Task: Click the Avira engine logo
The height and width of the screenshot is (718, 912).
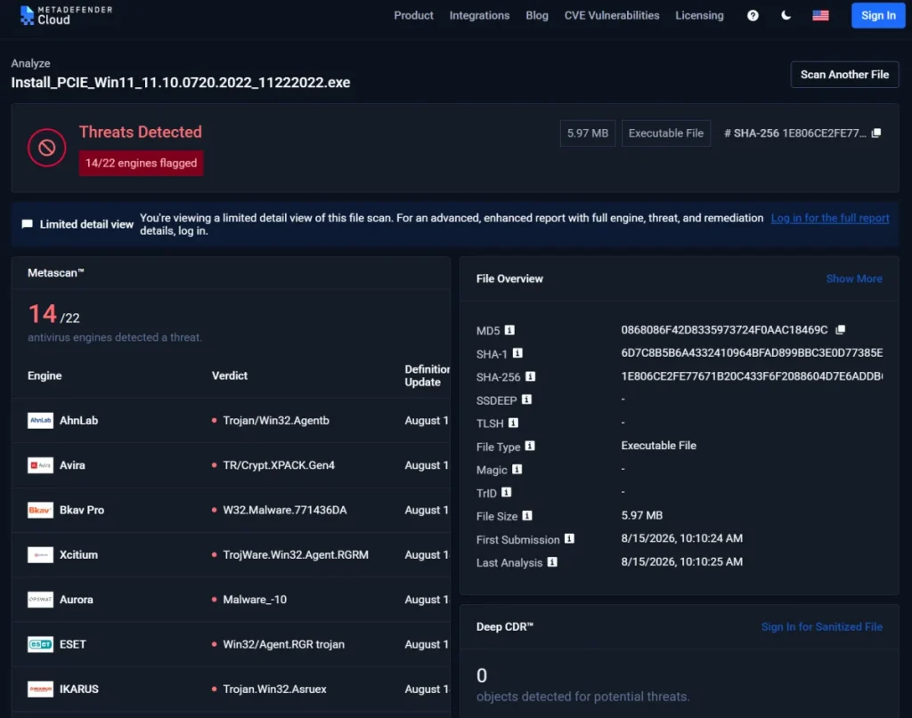Action: click(40, 465)
